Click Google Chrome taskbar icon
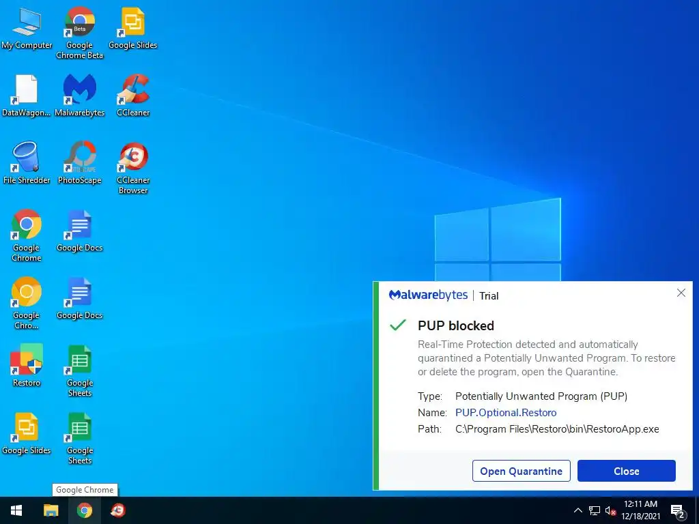This screenshot has height=524, width=699. point(84,510)
